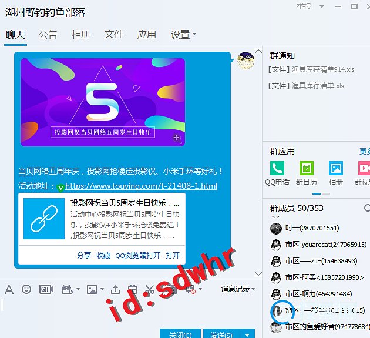Click penguin avatar of 市区-youarecat
Viewport: 370px width, 338px height.
coord(276,245)
